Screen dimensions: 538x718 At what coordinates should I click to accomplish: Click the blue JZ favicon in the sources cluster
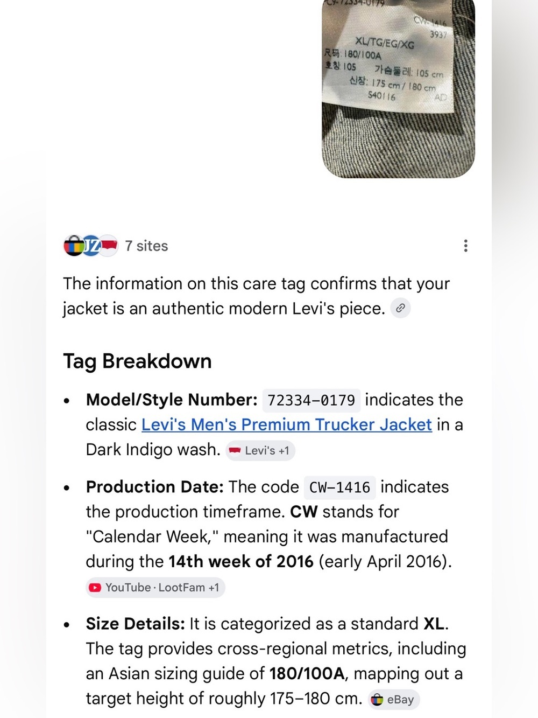pyautogui.click(x=91, y=246)
